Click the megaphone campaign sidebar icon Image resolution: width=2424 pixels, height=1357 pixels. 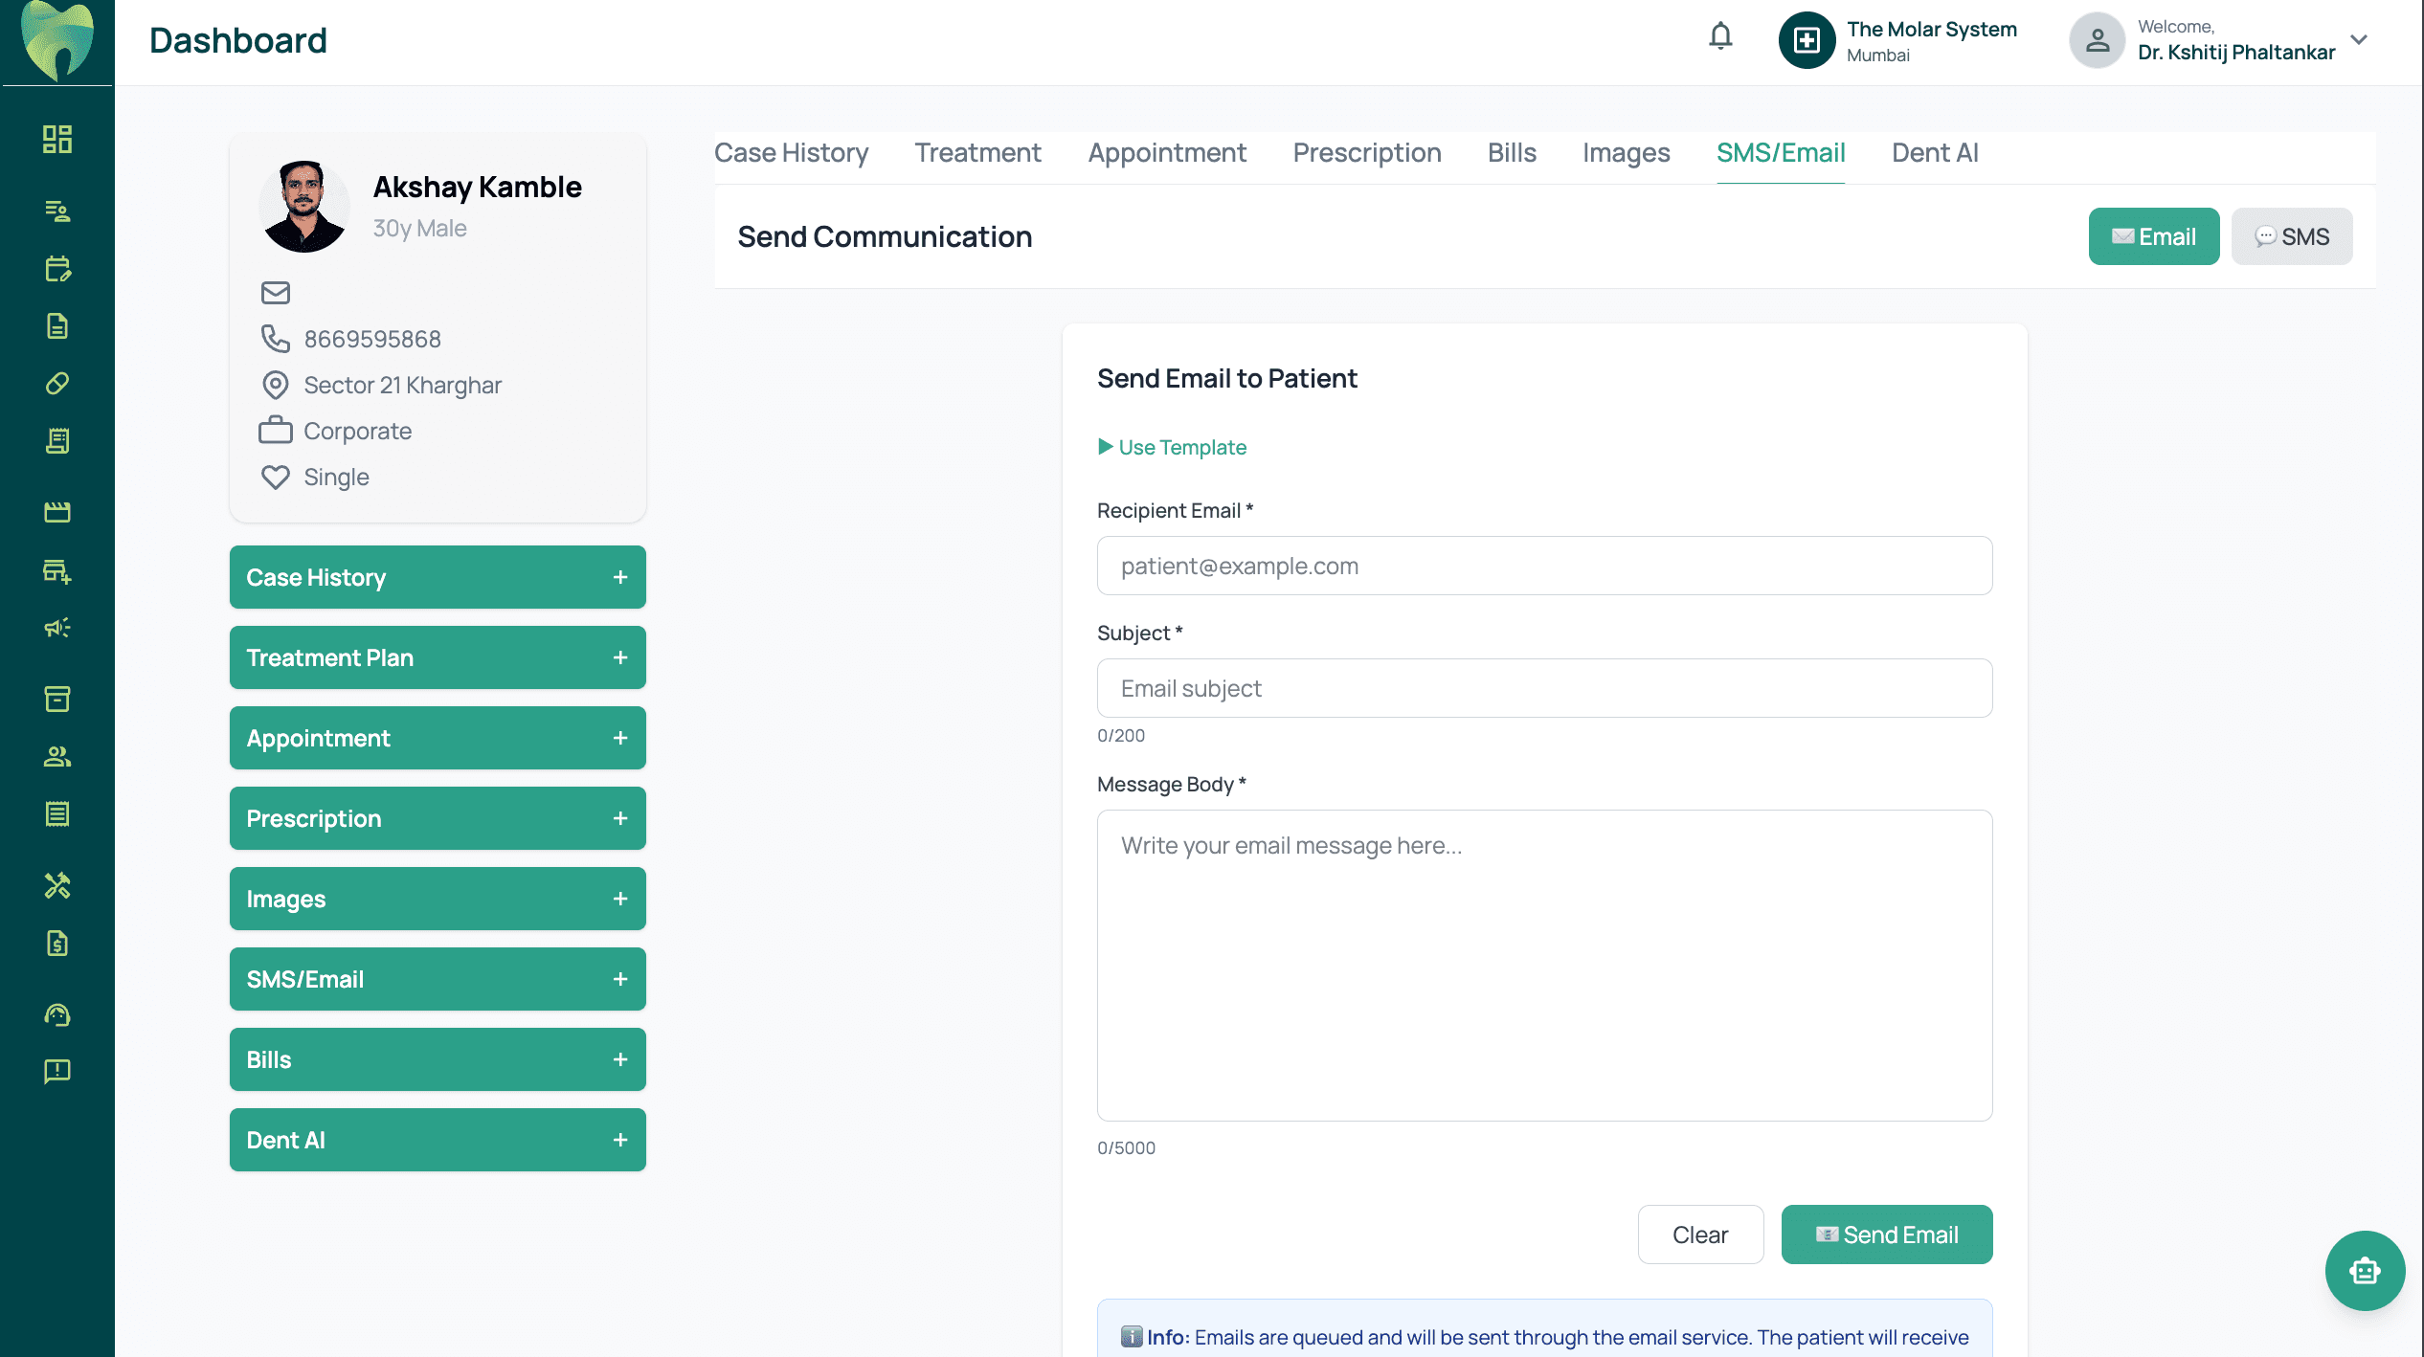click(x=57, y=628)
